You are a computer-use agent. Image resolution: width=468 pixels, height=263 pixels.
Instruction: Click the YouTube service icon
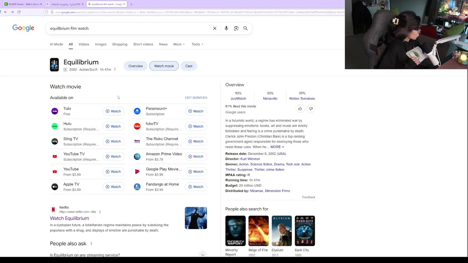point(54,172)
